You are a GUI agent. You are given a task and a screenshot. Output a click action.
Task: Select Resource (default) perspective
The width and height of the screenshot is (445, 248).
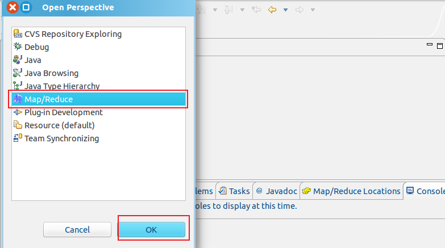[98, 125]
